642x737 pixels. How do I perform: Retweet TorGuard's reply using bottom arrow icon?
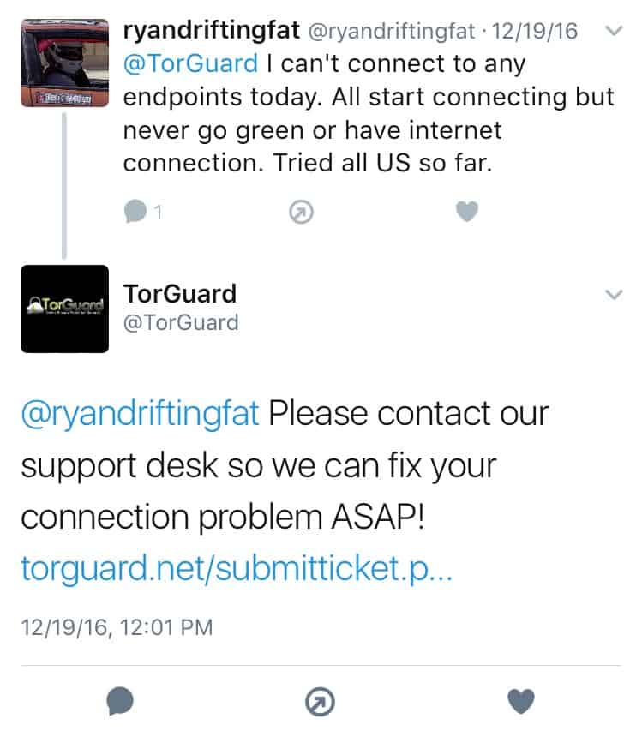tap(320, 702)
